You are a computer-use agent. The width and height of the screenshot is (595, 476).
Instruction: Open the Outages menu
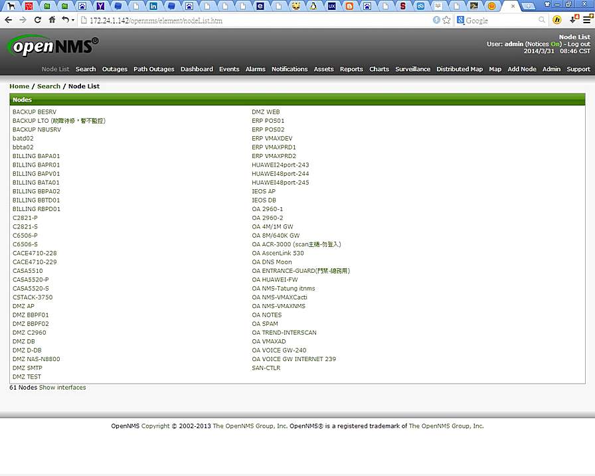pyautogui.click(x=115, y=69)
